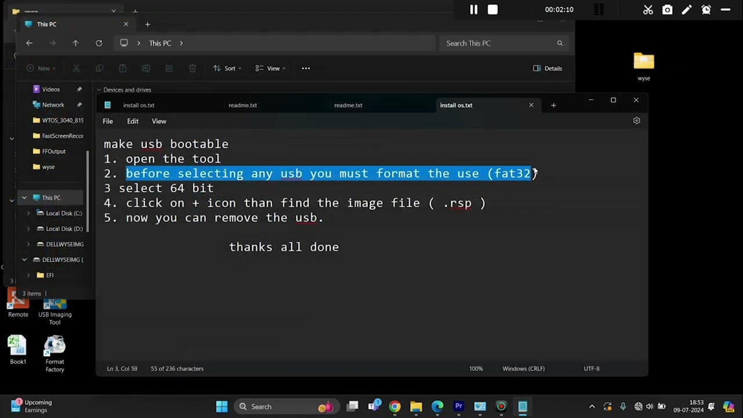The image size is (743, 418).
Task: Open USB Imaging Tool desktop icon
Action: coord(55,311)
